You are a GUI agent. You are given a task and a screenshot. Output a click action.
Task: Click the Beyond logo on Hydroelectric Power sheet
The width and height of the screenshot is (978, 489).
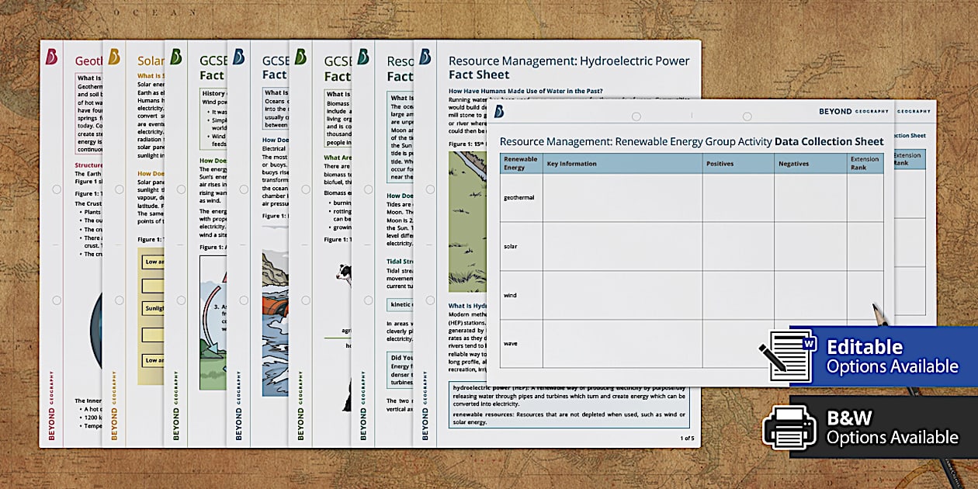tap(425, 57)
